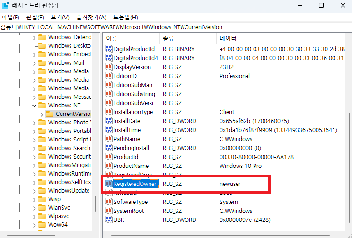The width and height of the screenshot is (352, 238).
Task: Click the EditionSubMan... string value icon
Action: click(x=109, y=85)
